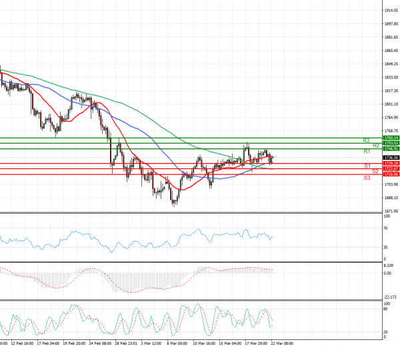The height and width of the screenshot is (348, 400).
Task: Select the green 1746.91 price tag
Action: 391,148
